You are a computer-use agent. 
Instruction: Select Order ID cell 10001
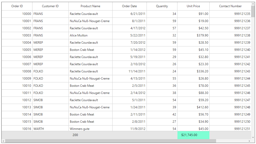[x=17, y=21]
